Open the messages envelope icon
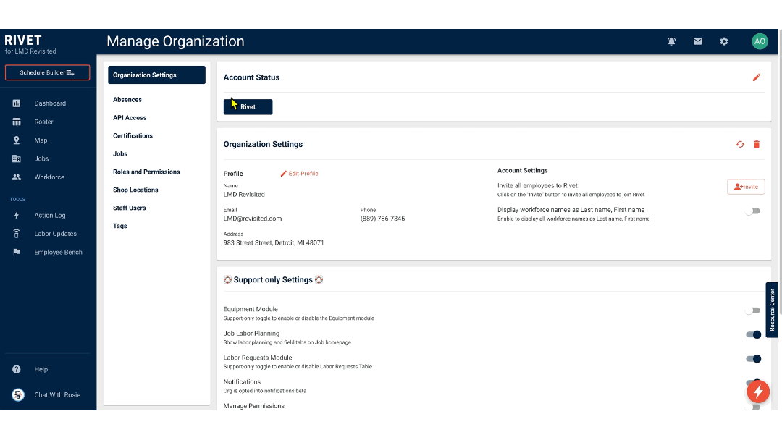Viewport: 782px width, 440px height. pos(697,41)
